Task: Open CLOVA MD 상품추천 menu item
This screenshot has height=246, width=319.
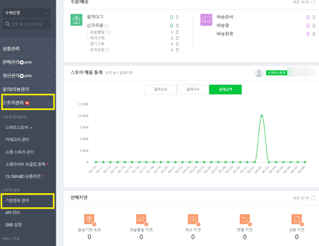Action: coord(23,176)
